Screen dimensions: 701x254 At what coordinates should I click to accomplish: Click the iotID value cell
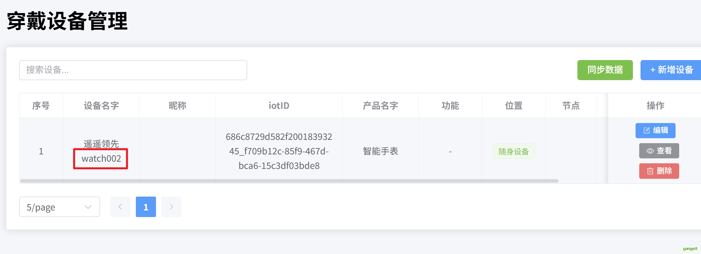(x=279, y=151)
